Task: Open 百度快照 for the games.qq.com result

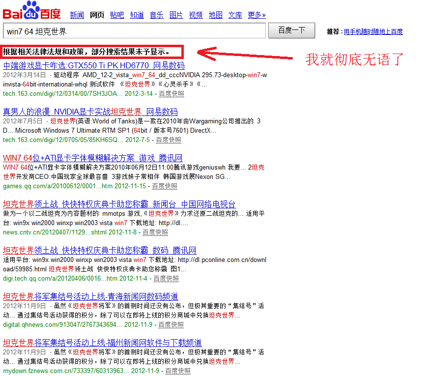Action: point(165,186)
